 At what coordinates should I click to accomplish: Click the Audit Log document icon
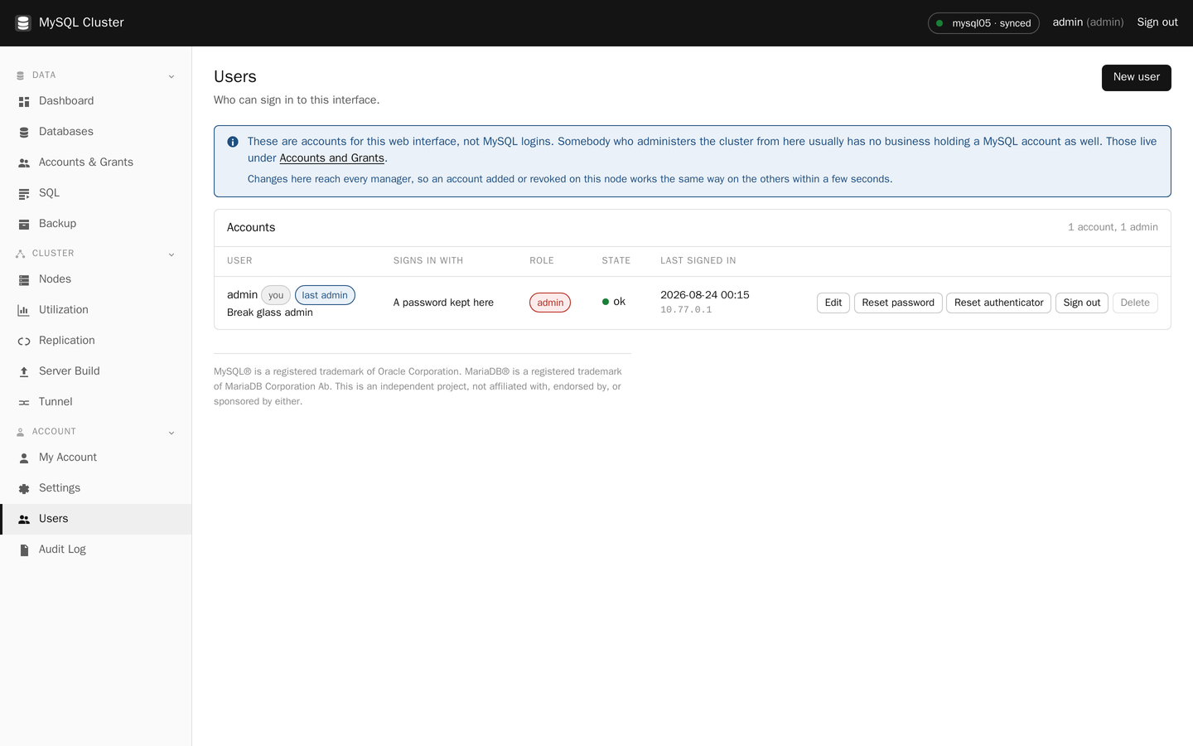[x=24, y=550]
